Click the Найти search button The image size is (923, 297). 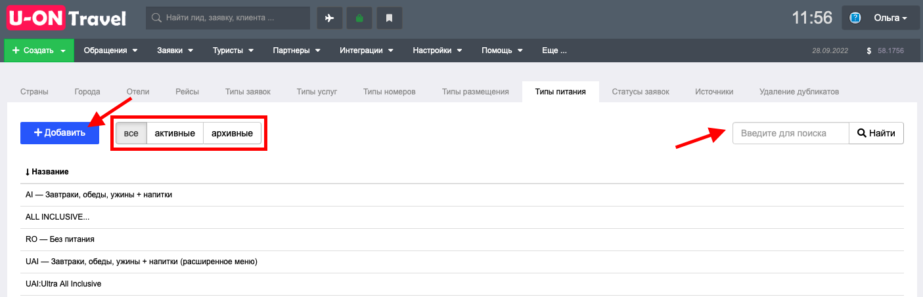[x=876, y=133]
